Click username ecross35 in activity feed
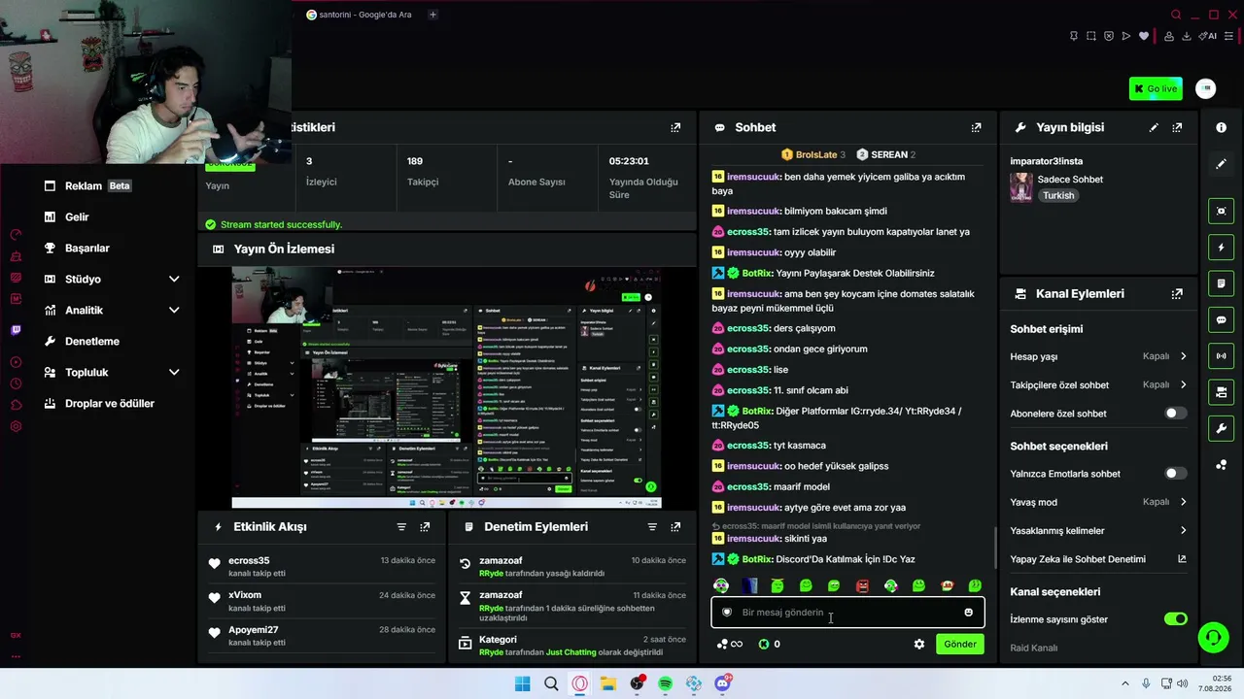The width and height of the screenshot is (1244, 699). 249,560
